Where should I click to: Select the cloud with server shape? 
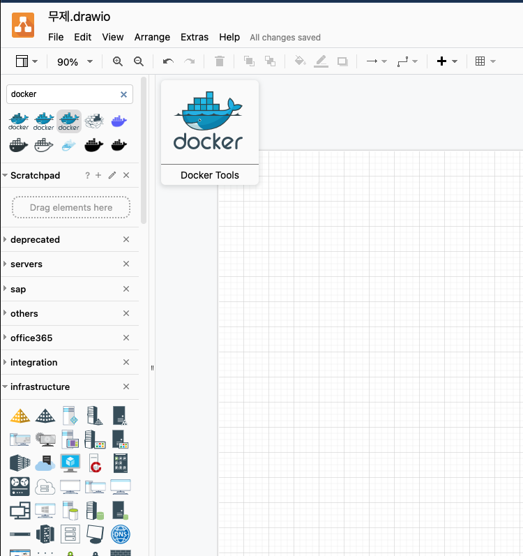(45, 463)
